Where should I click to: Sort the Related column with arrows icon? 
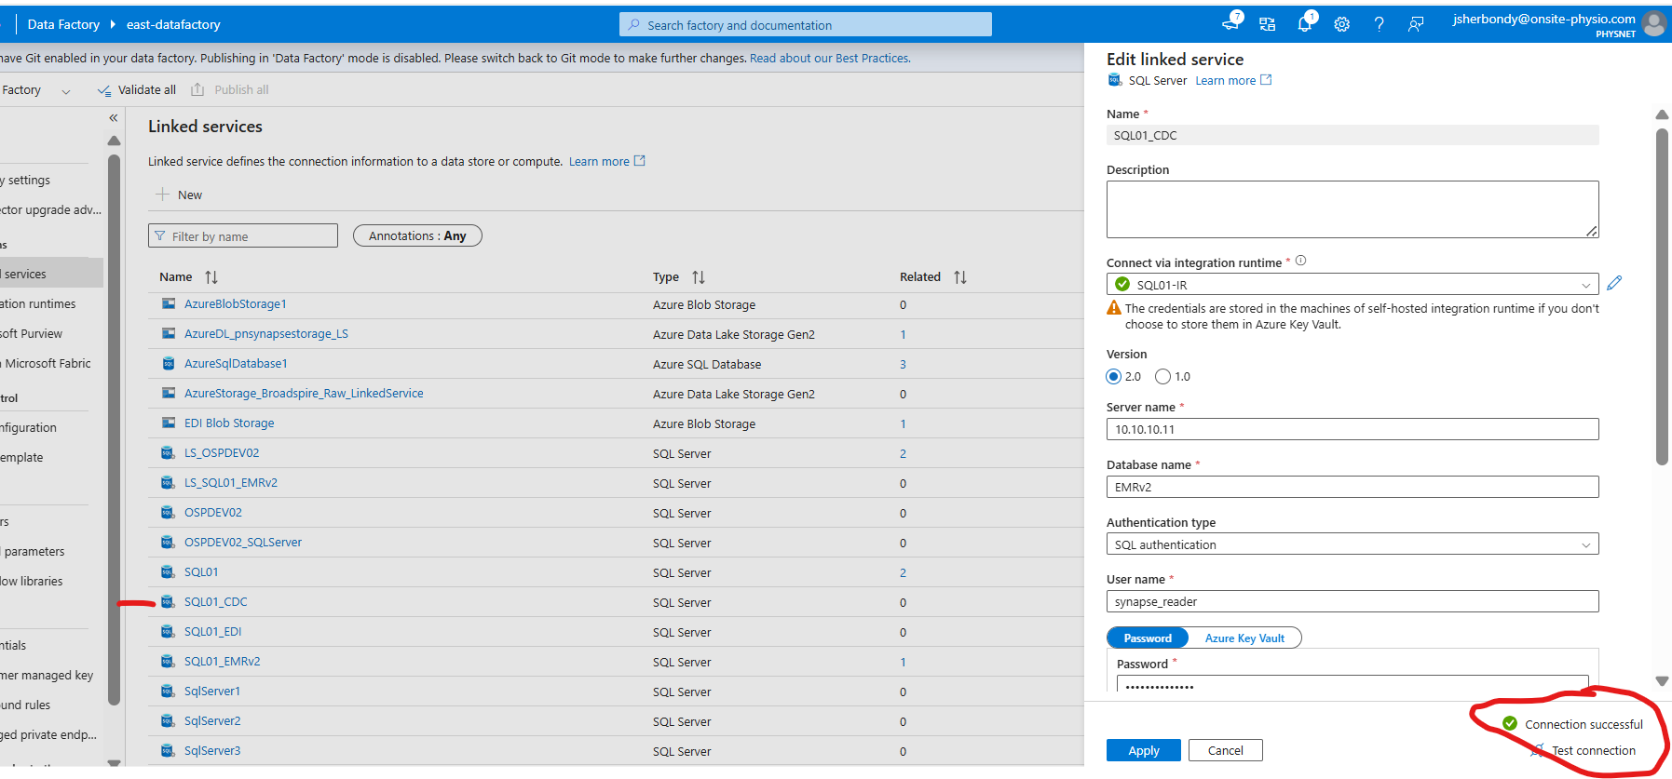point(960,277)
